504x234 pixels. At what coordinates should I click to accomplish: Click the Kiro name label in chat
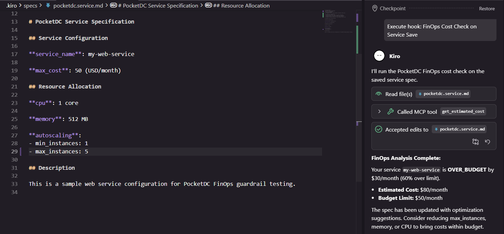click(395, 56)
